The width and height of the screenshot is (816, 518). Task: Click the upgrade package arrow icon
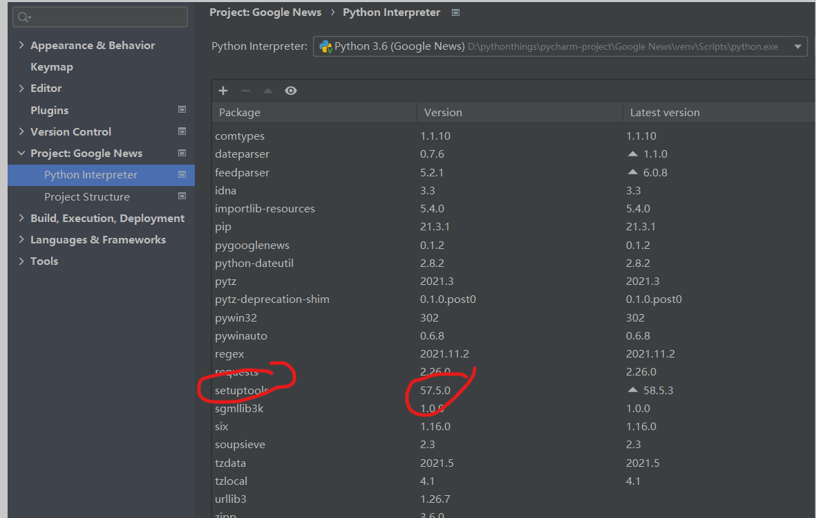268,91
